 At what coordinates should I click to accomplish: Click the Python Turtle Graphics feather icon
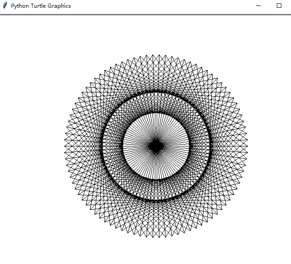point(5,5)
